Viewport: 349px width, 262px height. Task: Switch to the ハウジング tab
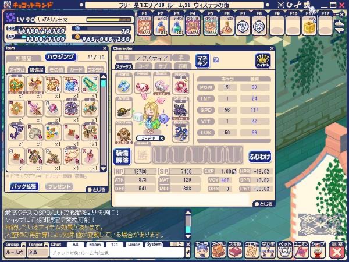click(x=60, y=57)
